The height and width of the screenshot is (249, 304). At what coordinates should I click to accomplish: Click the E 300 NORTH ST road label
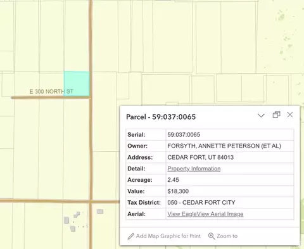coord(51,91)
